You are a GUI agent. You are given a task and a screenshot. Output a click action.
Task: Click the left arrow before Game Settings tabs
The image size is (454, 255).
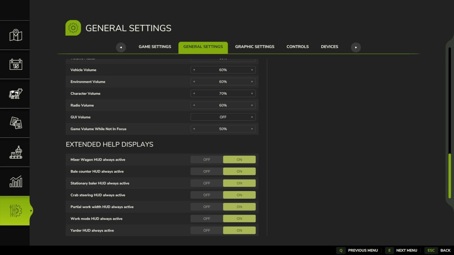121,47
